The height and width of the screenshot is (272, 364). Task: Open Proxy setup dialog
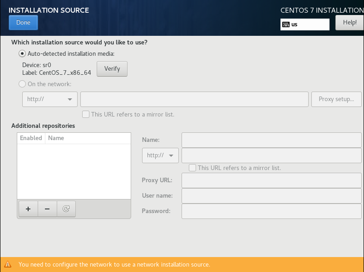(x=336, y=99)
